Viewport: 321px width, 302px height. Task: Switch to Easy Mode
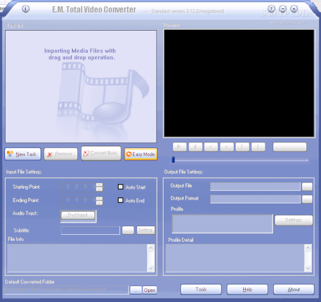coord(140,154)
